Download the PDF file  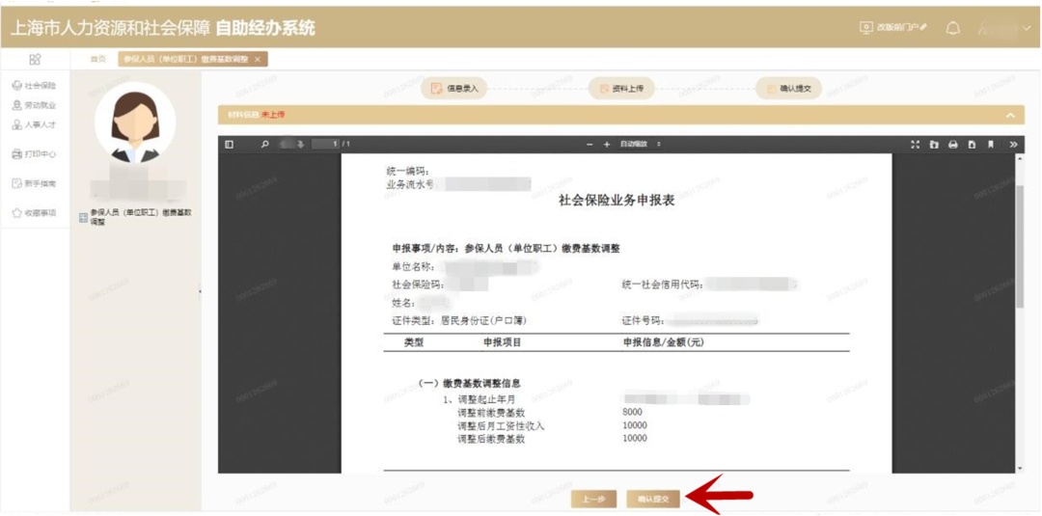[972, 145]
